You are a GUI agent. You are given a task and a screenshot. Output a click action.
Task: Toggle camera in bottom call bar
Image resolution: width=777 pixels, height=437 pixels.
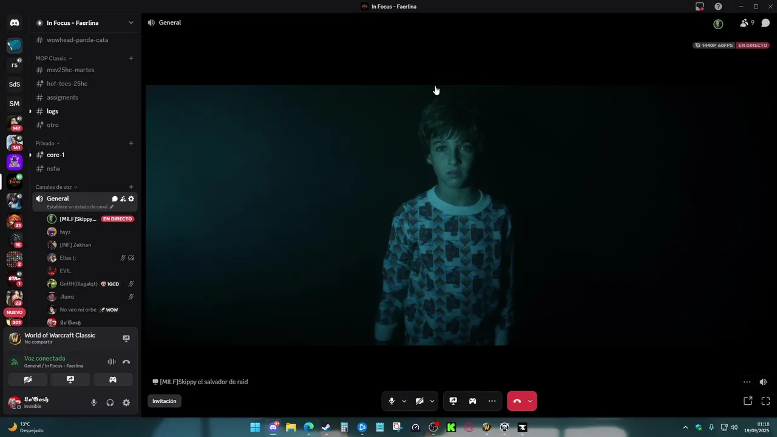click(x=419, y=401)
